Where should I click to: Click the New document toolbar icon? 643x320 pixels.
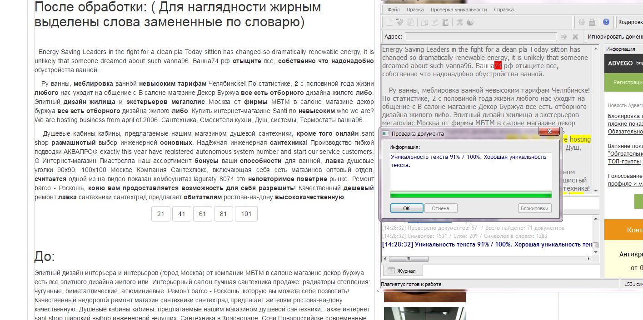(389, 22)
